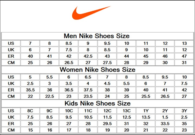
Task: Click the US row label in Men's table
Action: [11, 43]
